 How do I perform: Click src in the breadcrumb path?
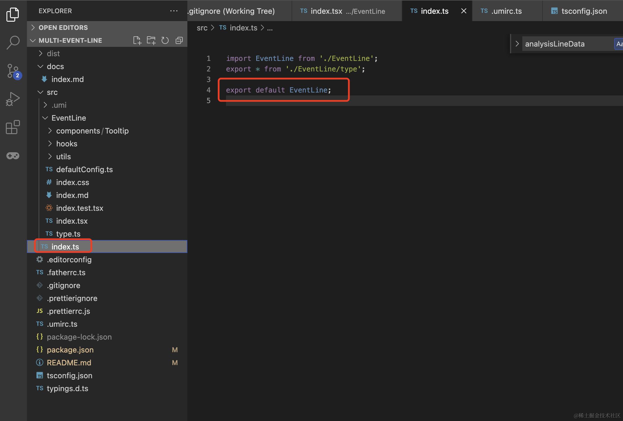point(202,28)
